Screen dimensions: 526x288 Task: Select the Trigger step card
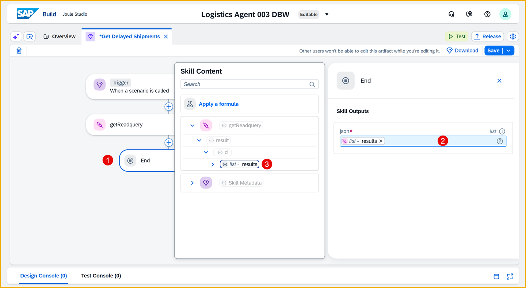pyautogui.click(x=130, y=87)
